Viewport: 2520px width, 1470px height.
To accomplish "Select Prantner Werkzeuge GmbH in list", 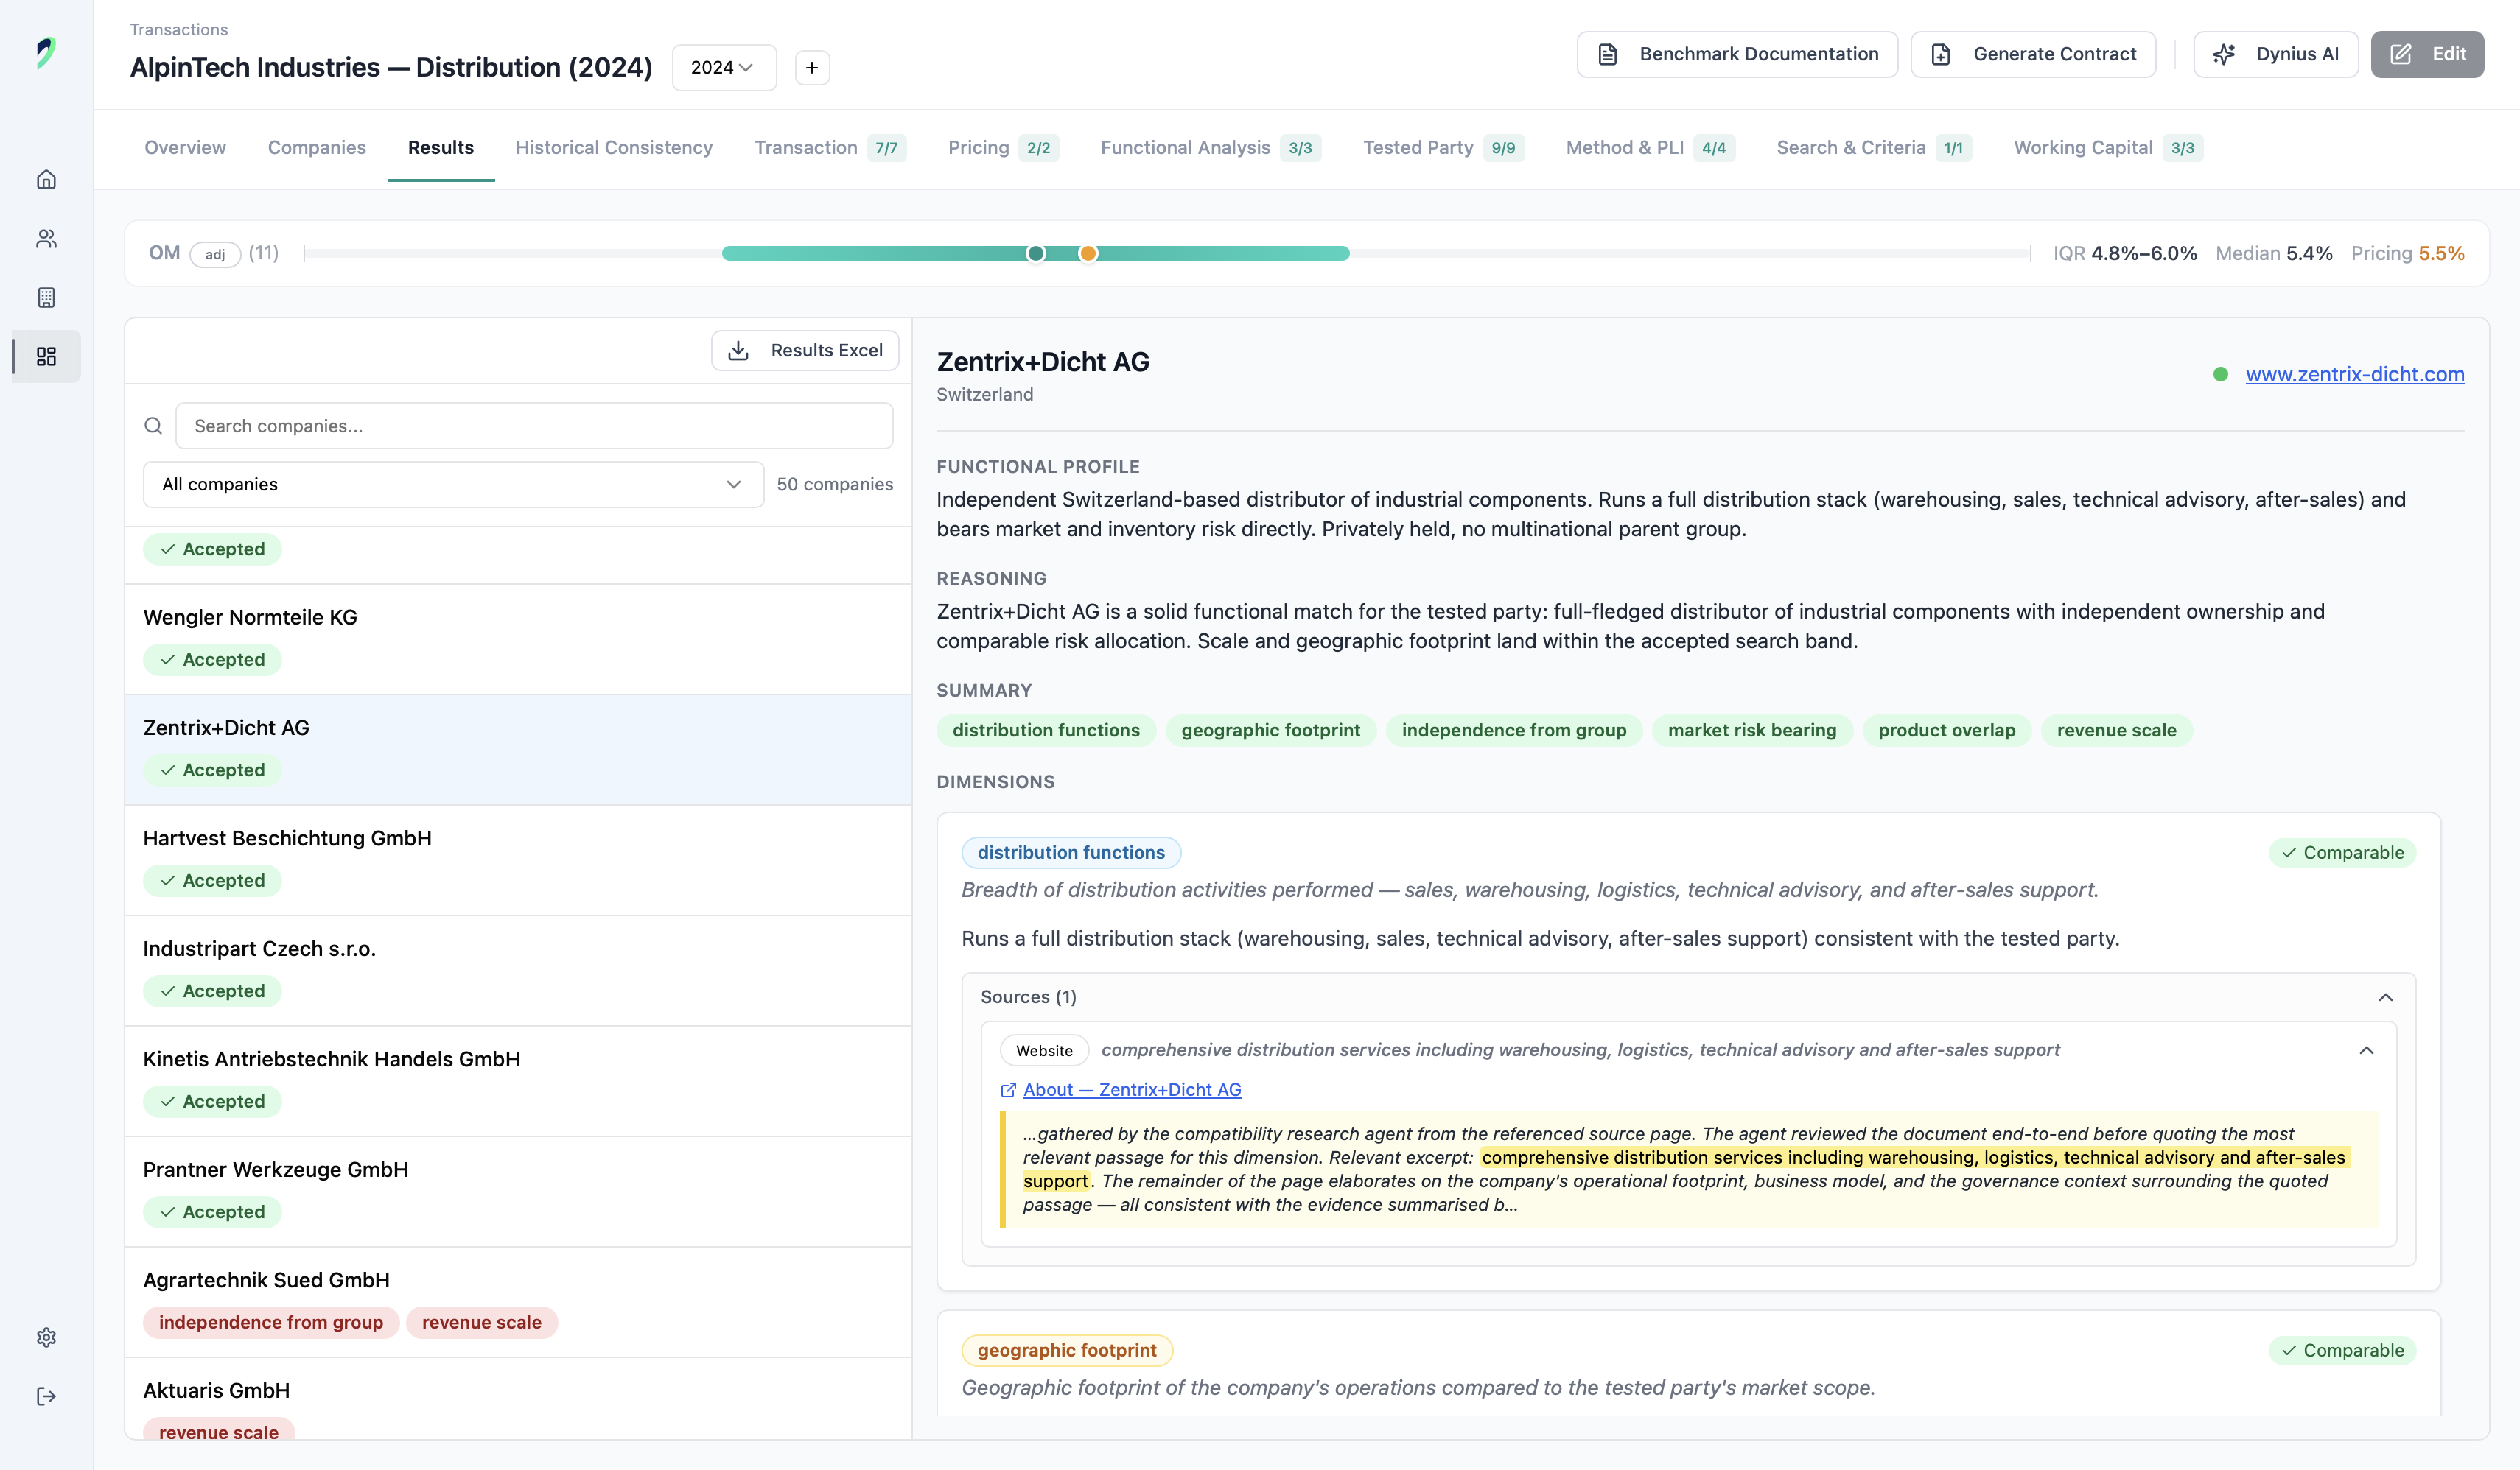I will (518, 1192).
